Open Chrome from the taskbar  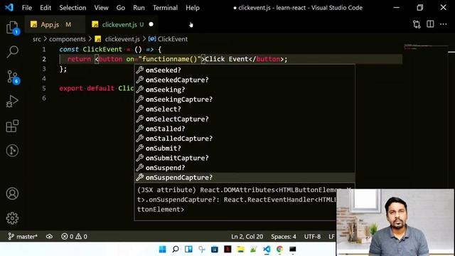[279, 249]
